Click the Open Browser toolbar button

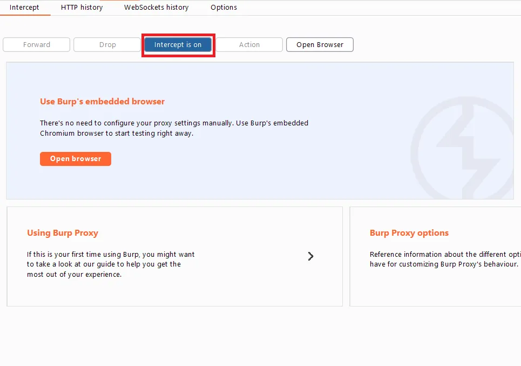coord(320,44)
